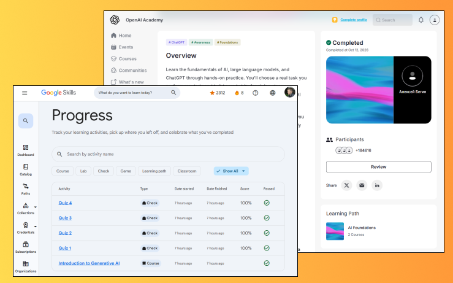Click the completed course certificate image
Image resolution: width=453 pixels, height=283 pixels.
pyautogui.click(x=378, y=90)
